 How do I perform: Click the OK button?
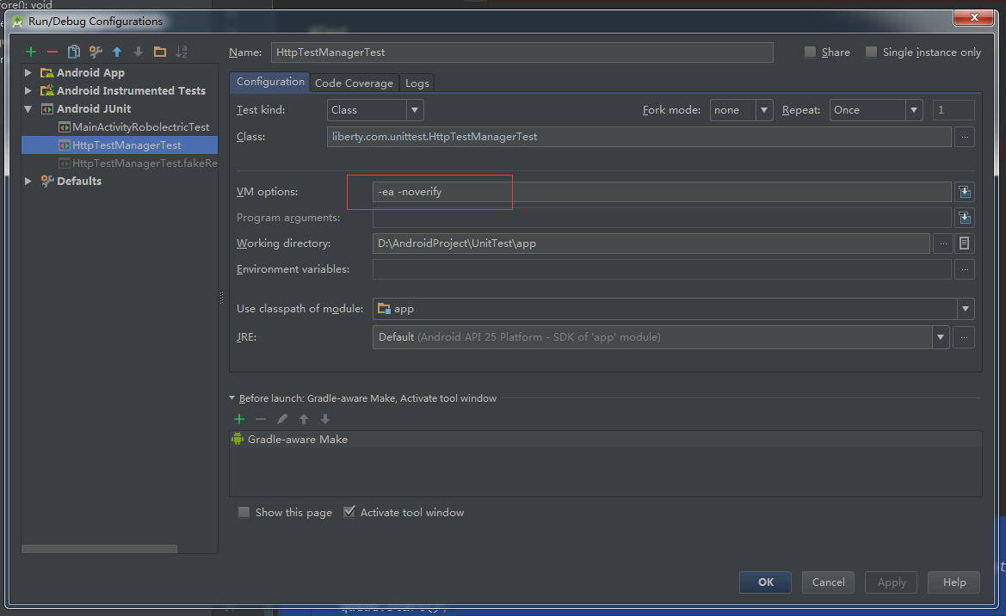[765, 582]
